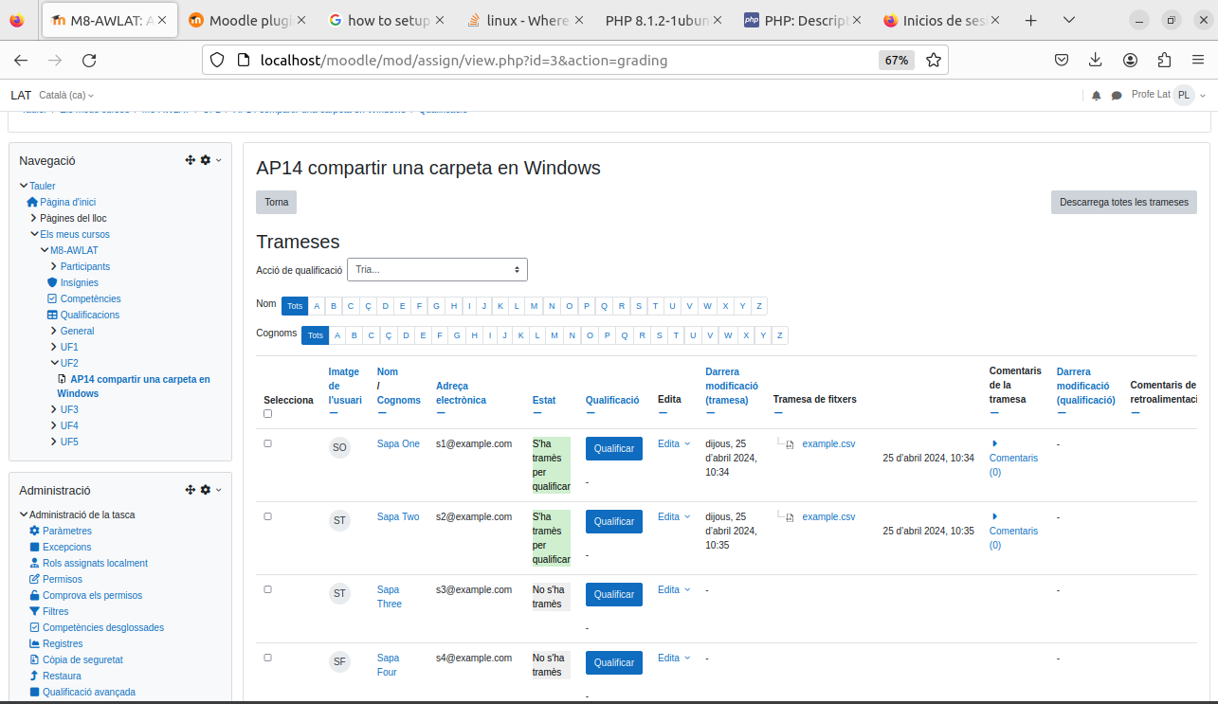Bookmark page with the star icon
This screenshot has height=704, width=1218.
[x=934, y=61]
